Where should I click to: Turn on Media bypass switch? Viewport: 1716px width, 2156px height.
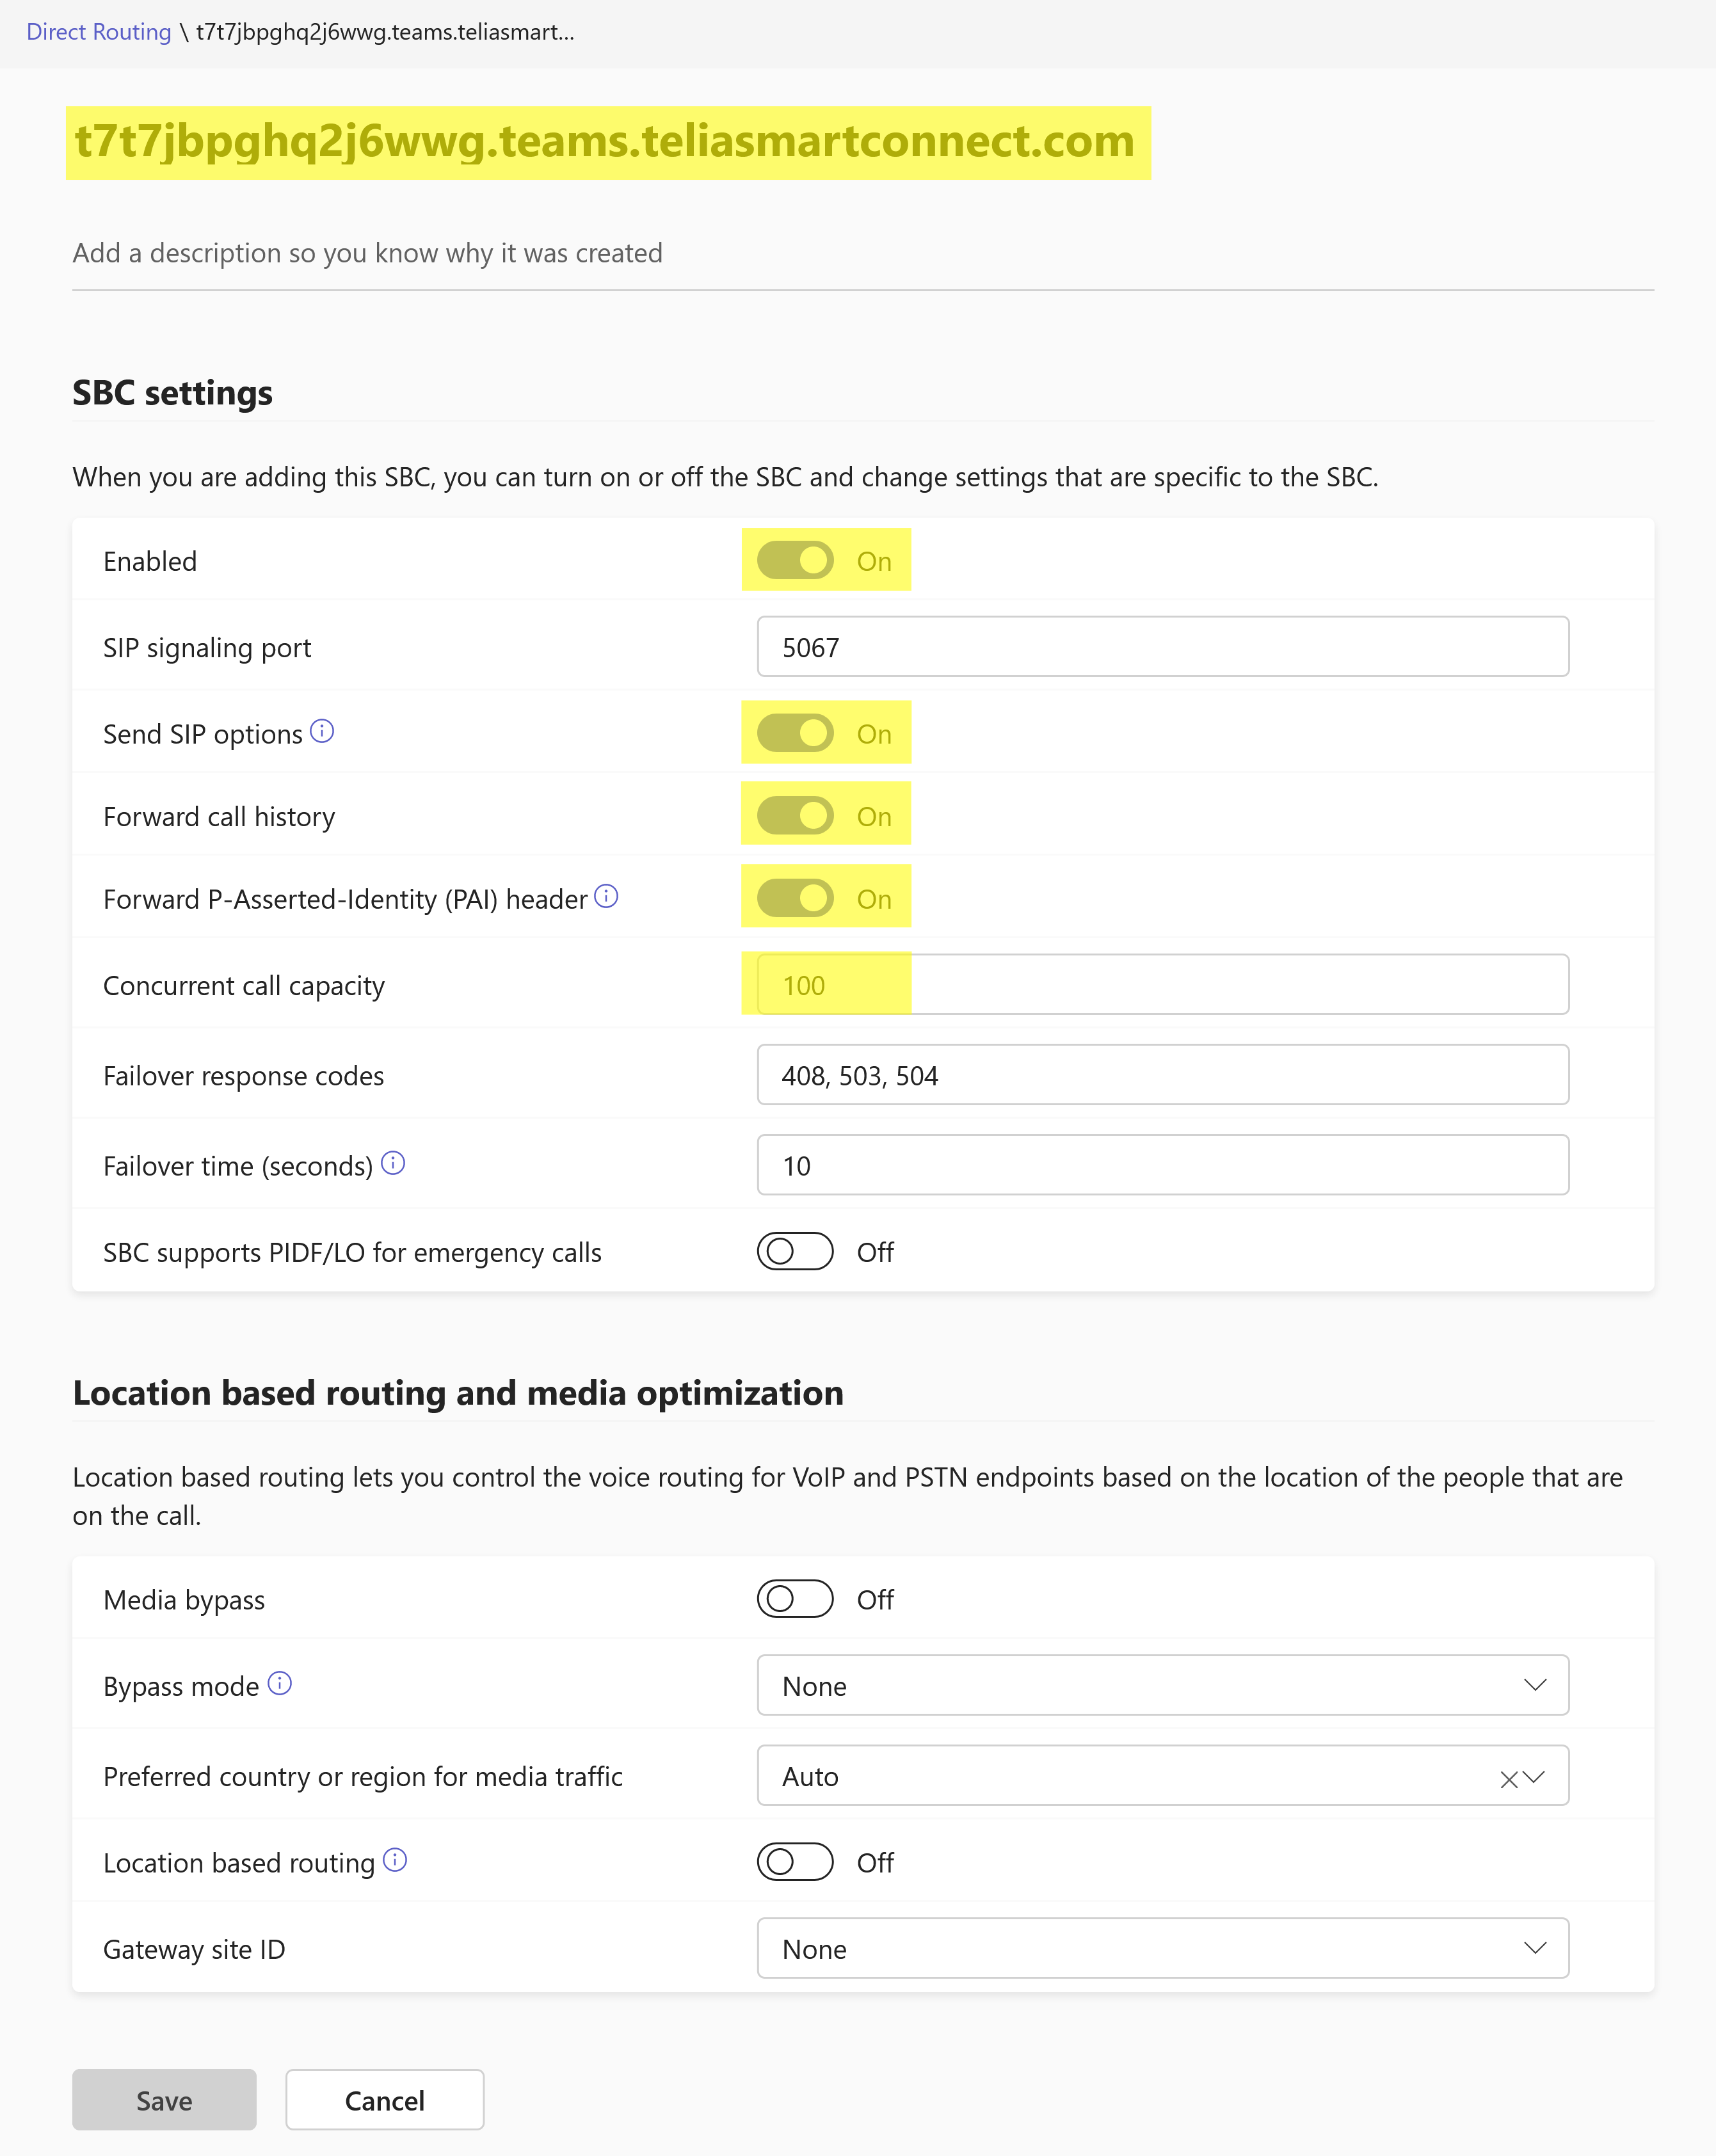[795, 1599]
